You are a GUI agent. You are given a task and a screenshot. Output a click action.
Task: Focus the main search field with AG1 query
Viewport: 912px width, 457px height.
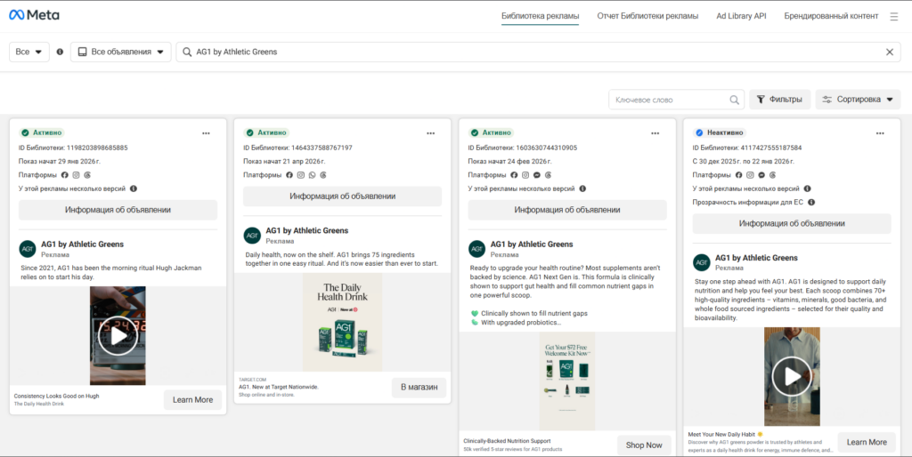[x=538, y=52]
